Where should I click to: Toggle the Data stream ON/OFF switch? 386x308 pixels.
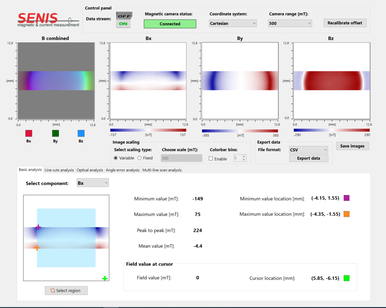[123, 20]
